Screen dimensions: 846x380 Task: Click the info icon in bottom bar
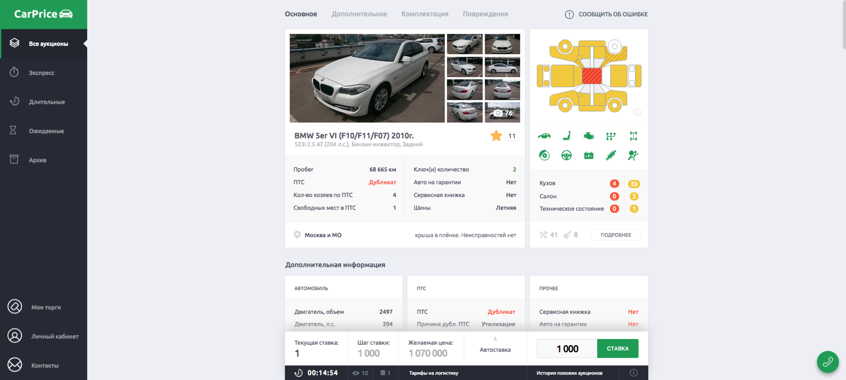634,373
